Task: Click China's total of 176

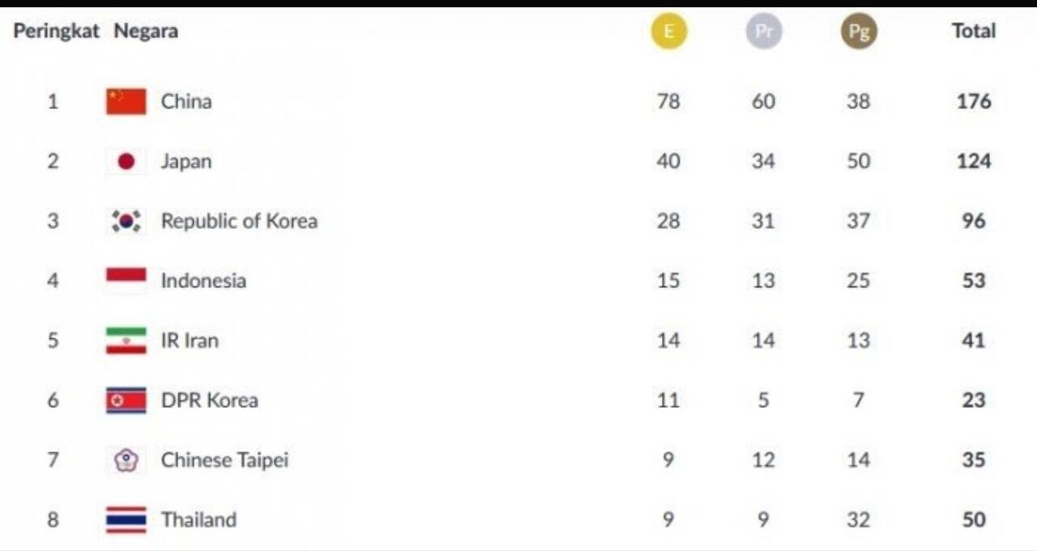Action: tap(973, 101)
